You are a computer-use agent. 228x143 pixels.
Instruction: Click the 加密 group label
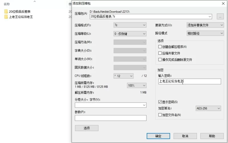[x=160, y=70]
